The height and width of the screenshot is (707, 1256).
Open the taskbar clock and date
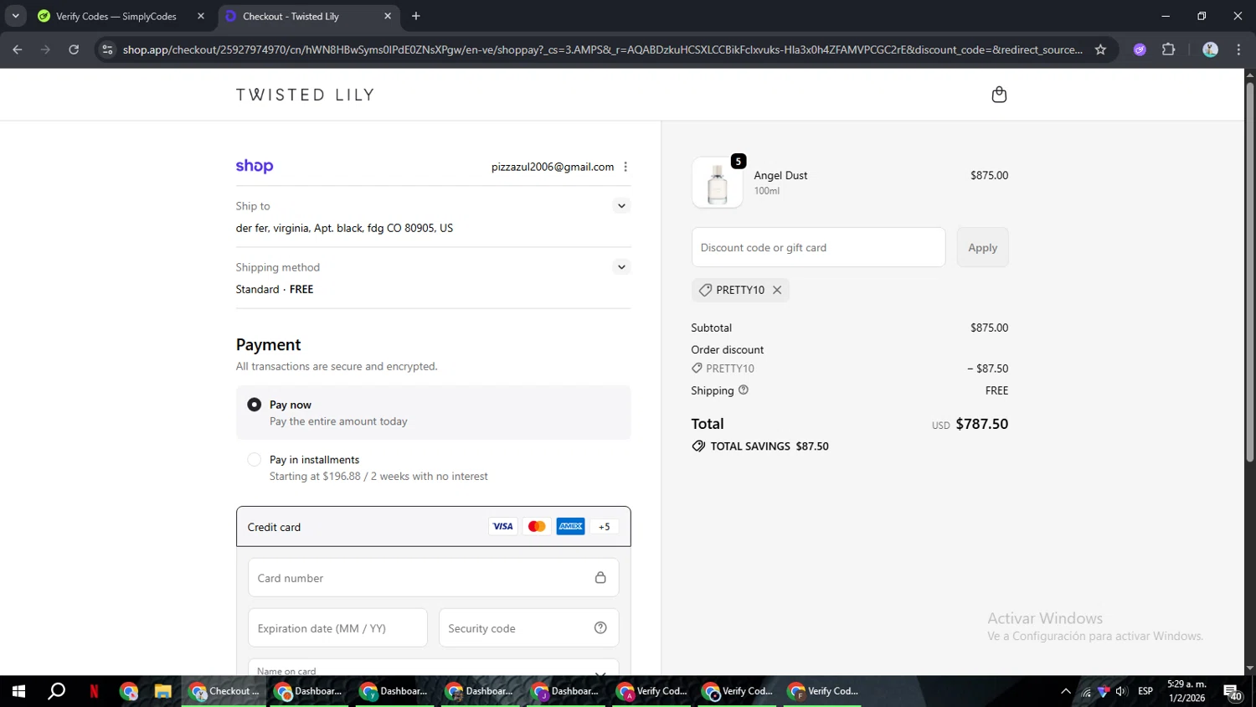point(1187,691)
